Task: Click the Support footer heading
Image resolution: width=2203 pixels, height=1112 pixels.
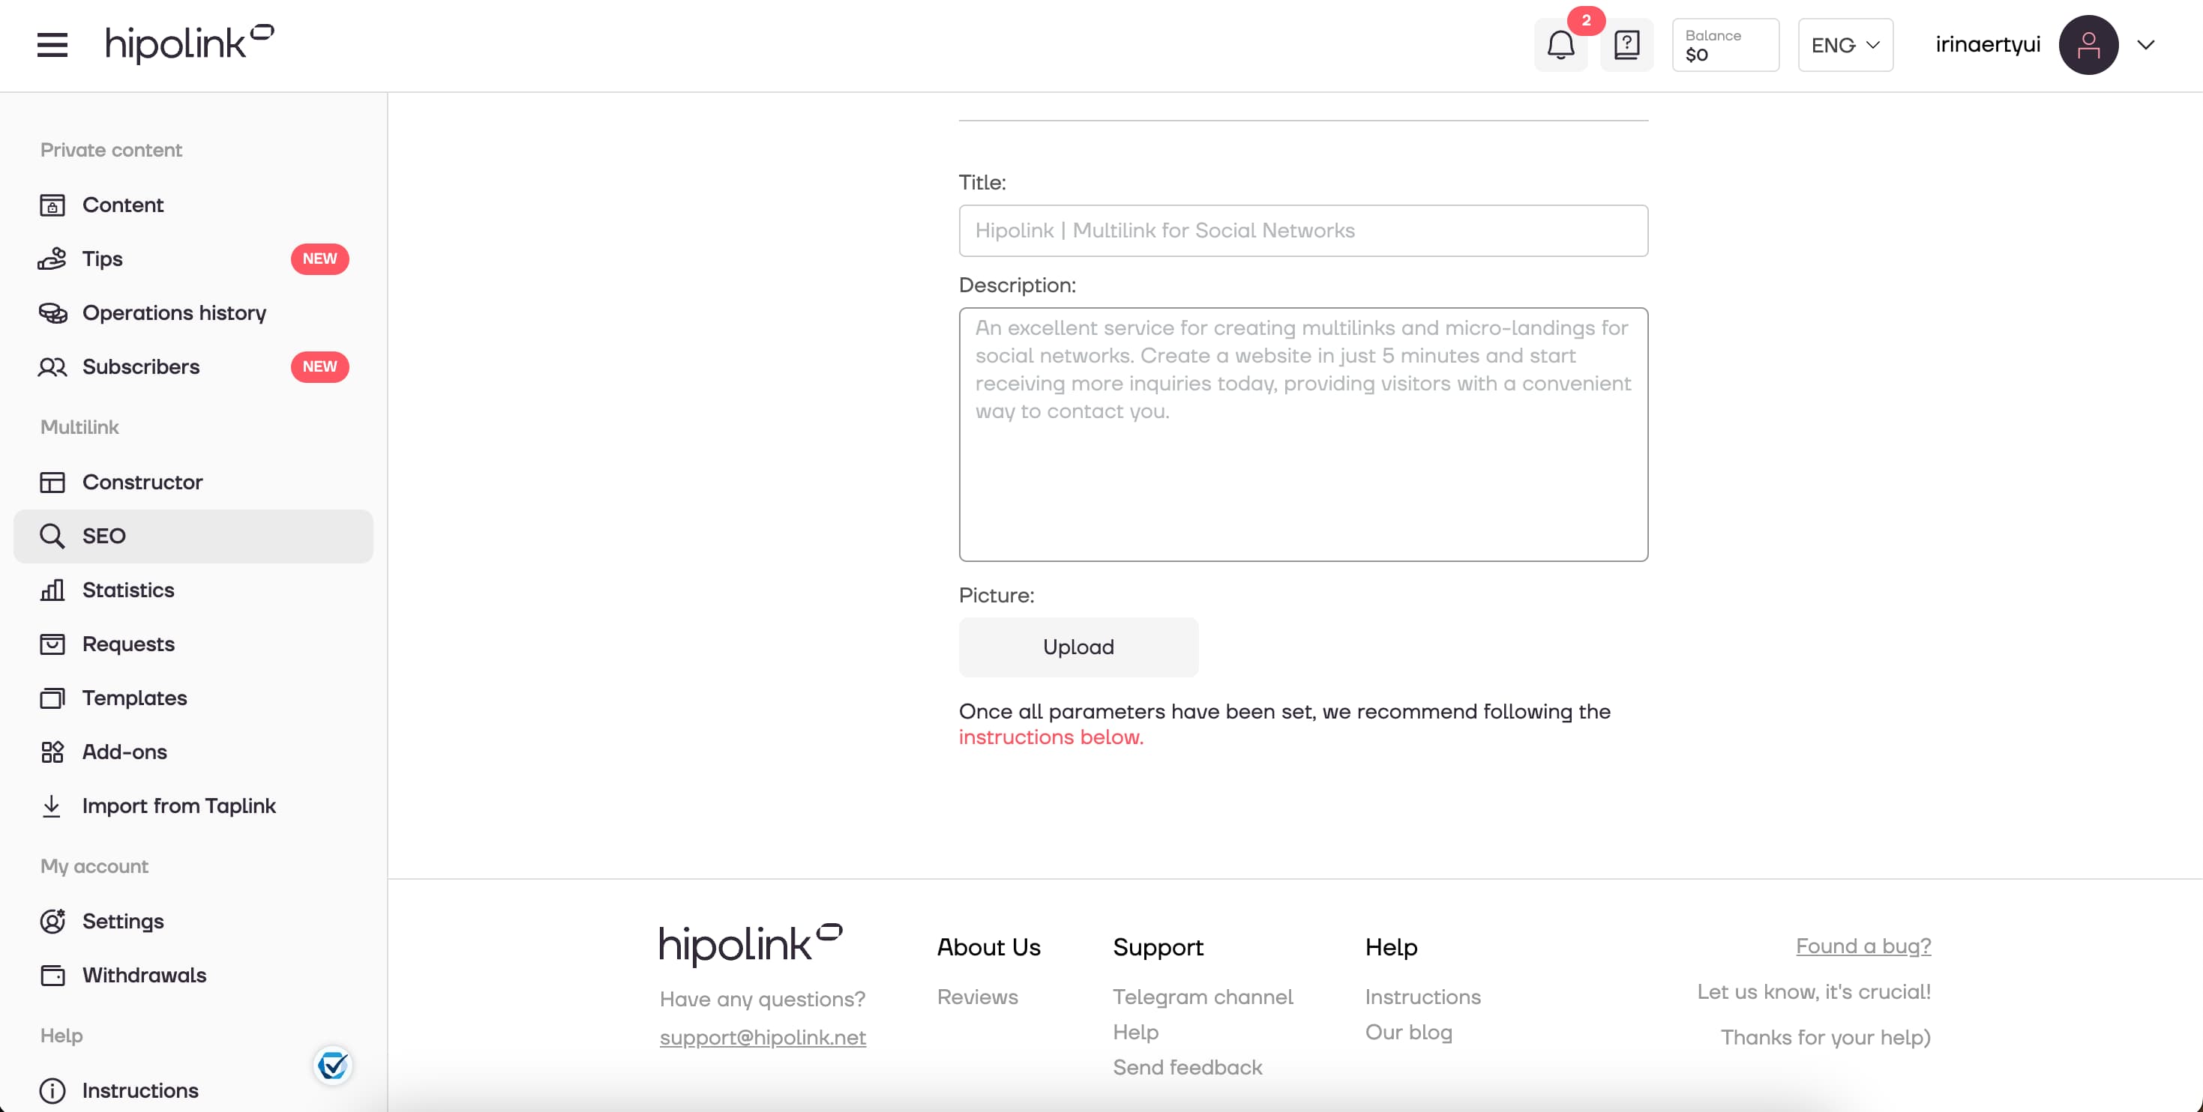Action: 1158,947
